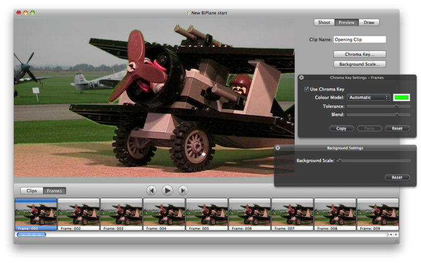Click the frame strip horizontal scrollbar thumb
The width and height of the screenshot is (421, 263).
tap(32, 235)
